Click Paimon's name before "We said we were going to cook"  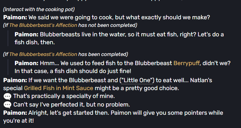(x=15, y=17)
